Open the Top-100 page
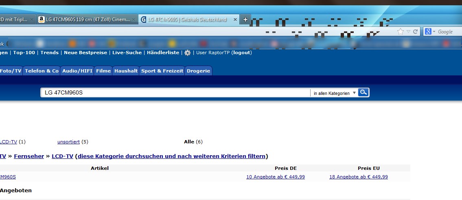 [24, 53]
